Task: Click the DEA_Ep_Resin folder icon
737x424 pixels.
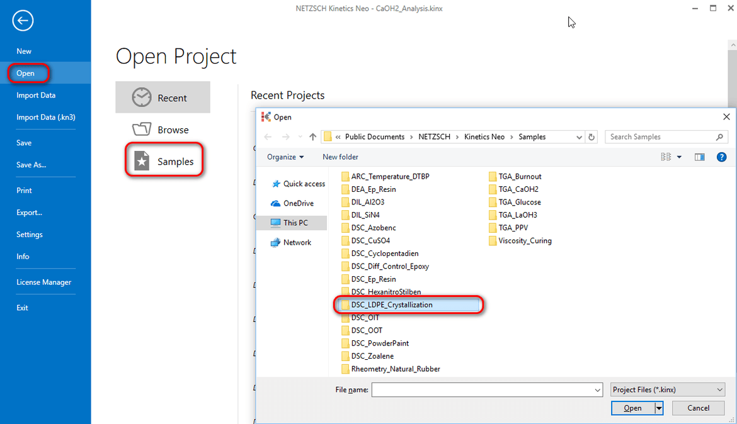Action: coord(345,189)
